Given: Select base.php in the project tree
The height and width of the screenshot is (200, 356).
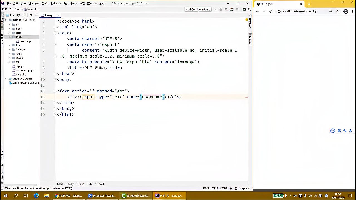Looking at the screenshot, I should coord(23,41).
